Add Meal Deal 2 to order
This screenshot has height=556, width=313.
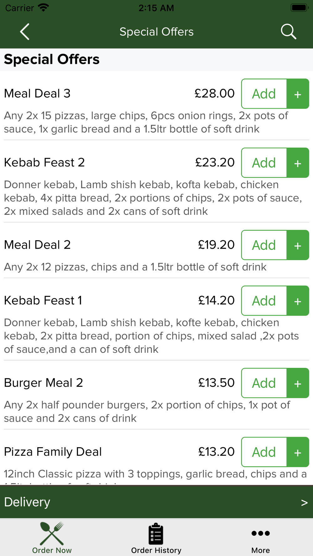264,245
